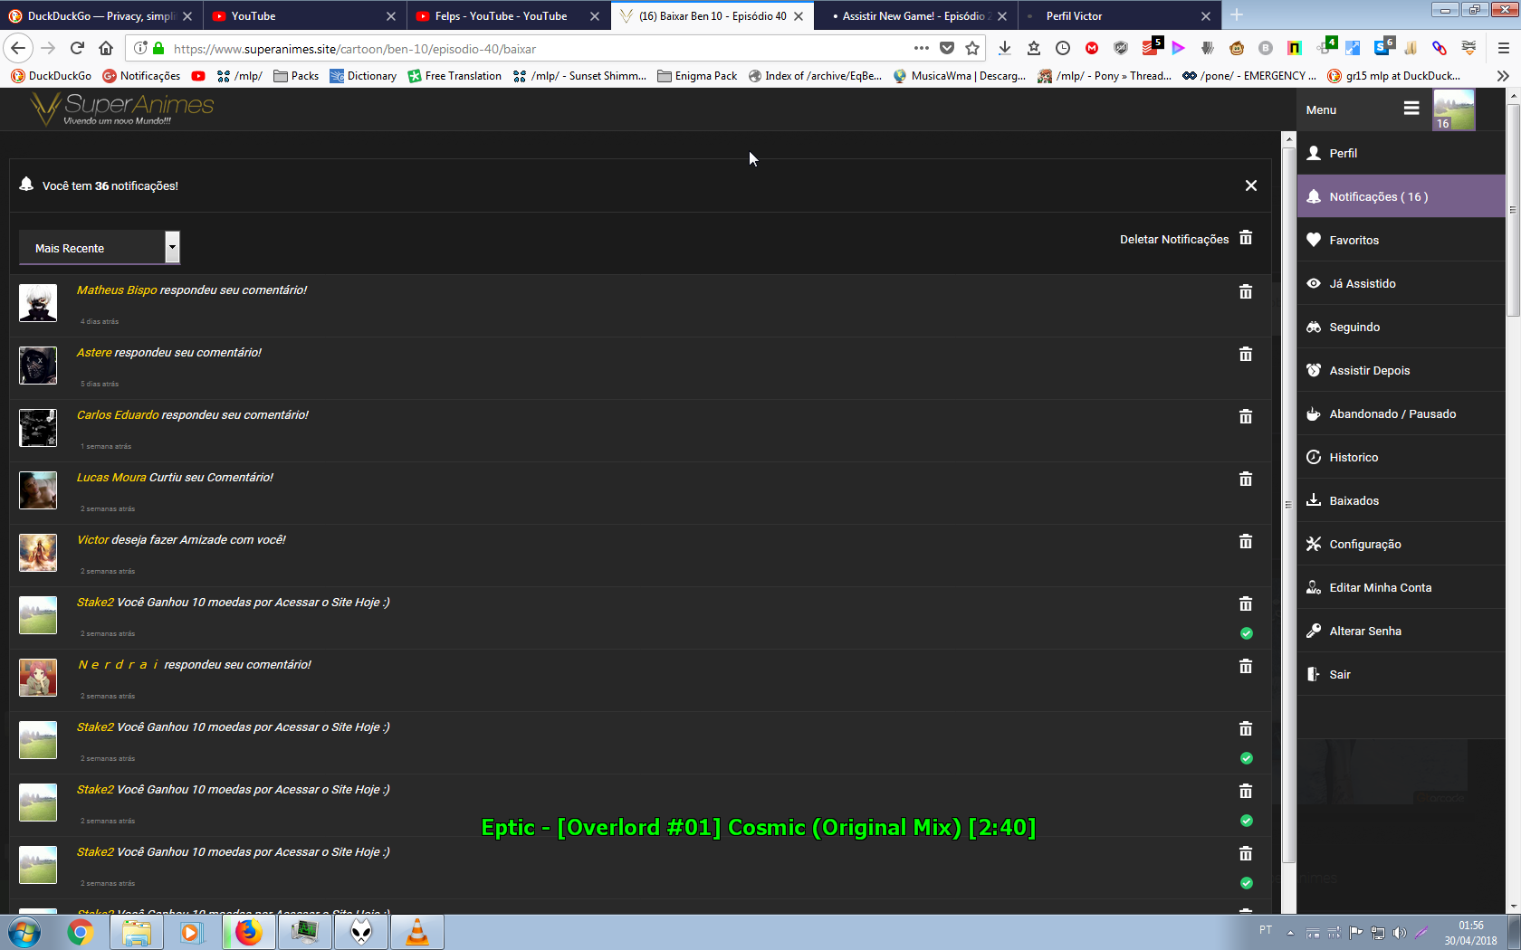
Task: Bookmark this page with star icon
Action: coord(972,48)
